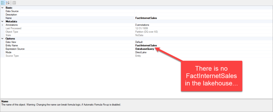This screenshot has height=112, width=273.
Task: Select the Source Type property row
Action: coord(136,56)
